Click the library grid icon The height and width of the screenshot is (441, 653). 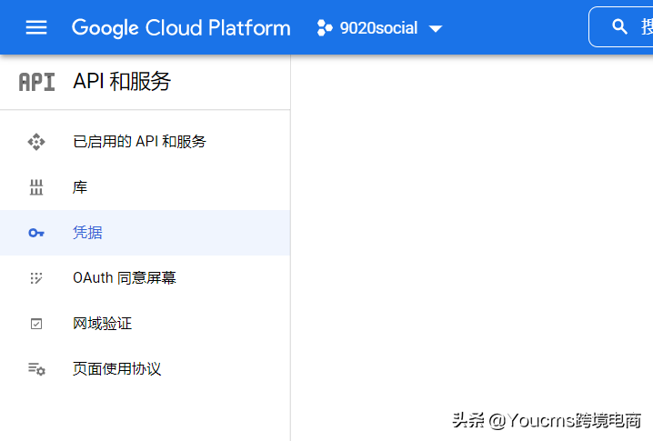coord(36,187)
